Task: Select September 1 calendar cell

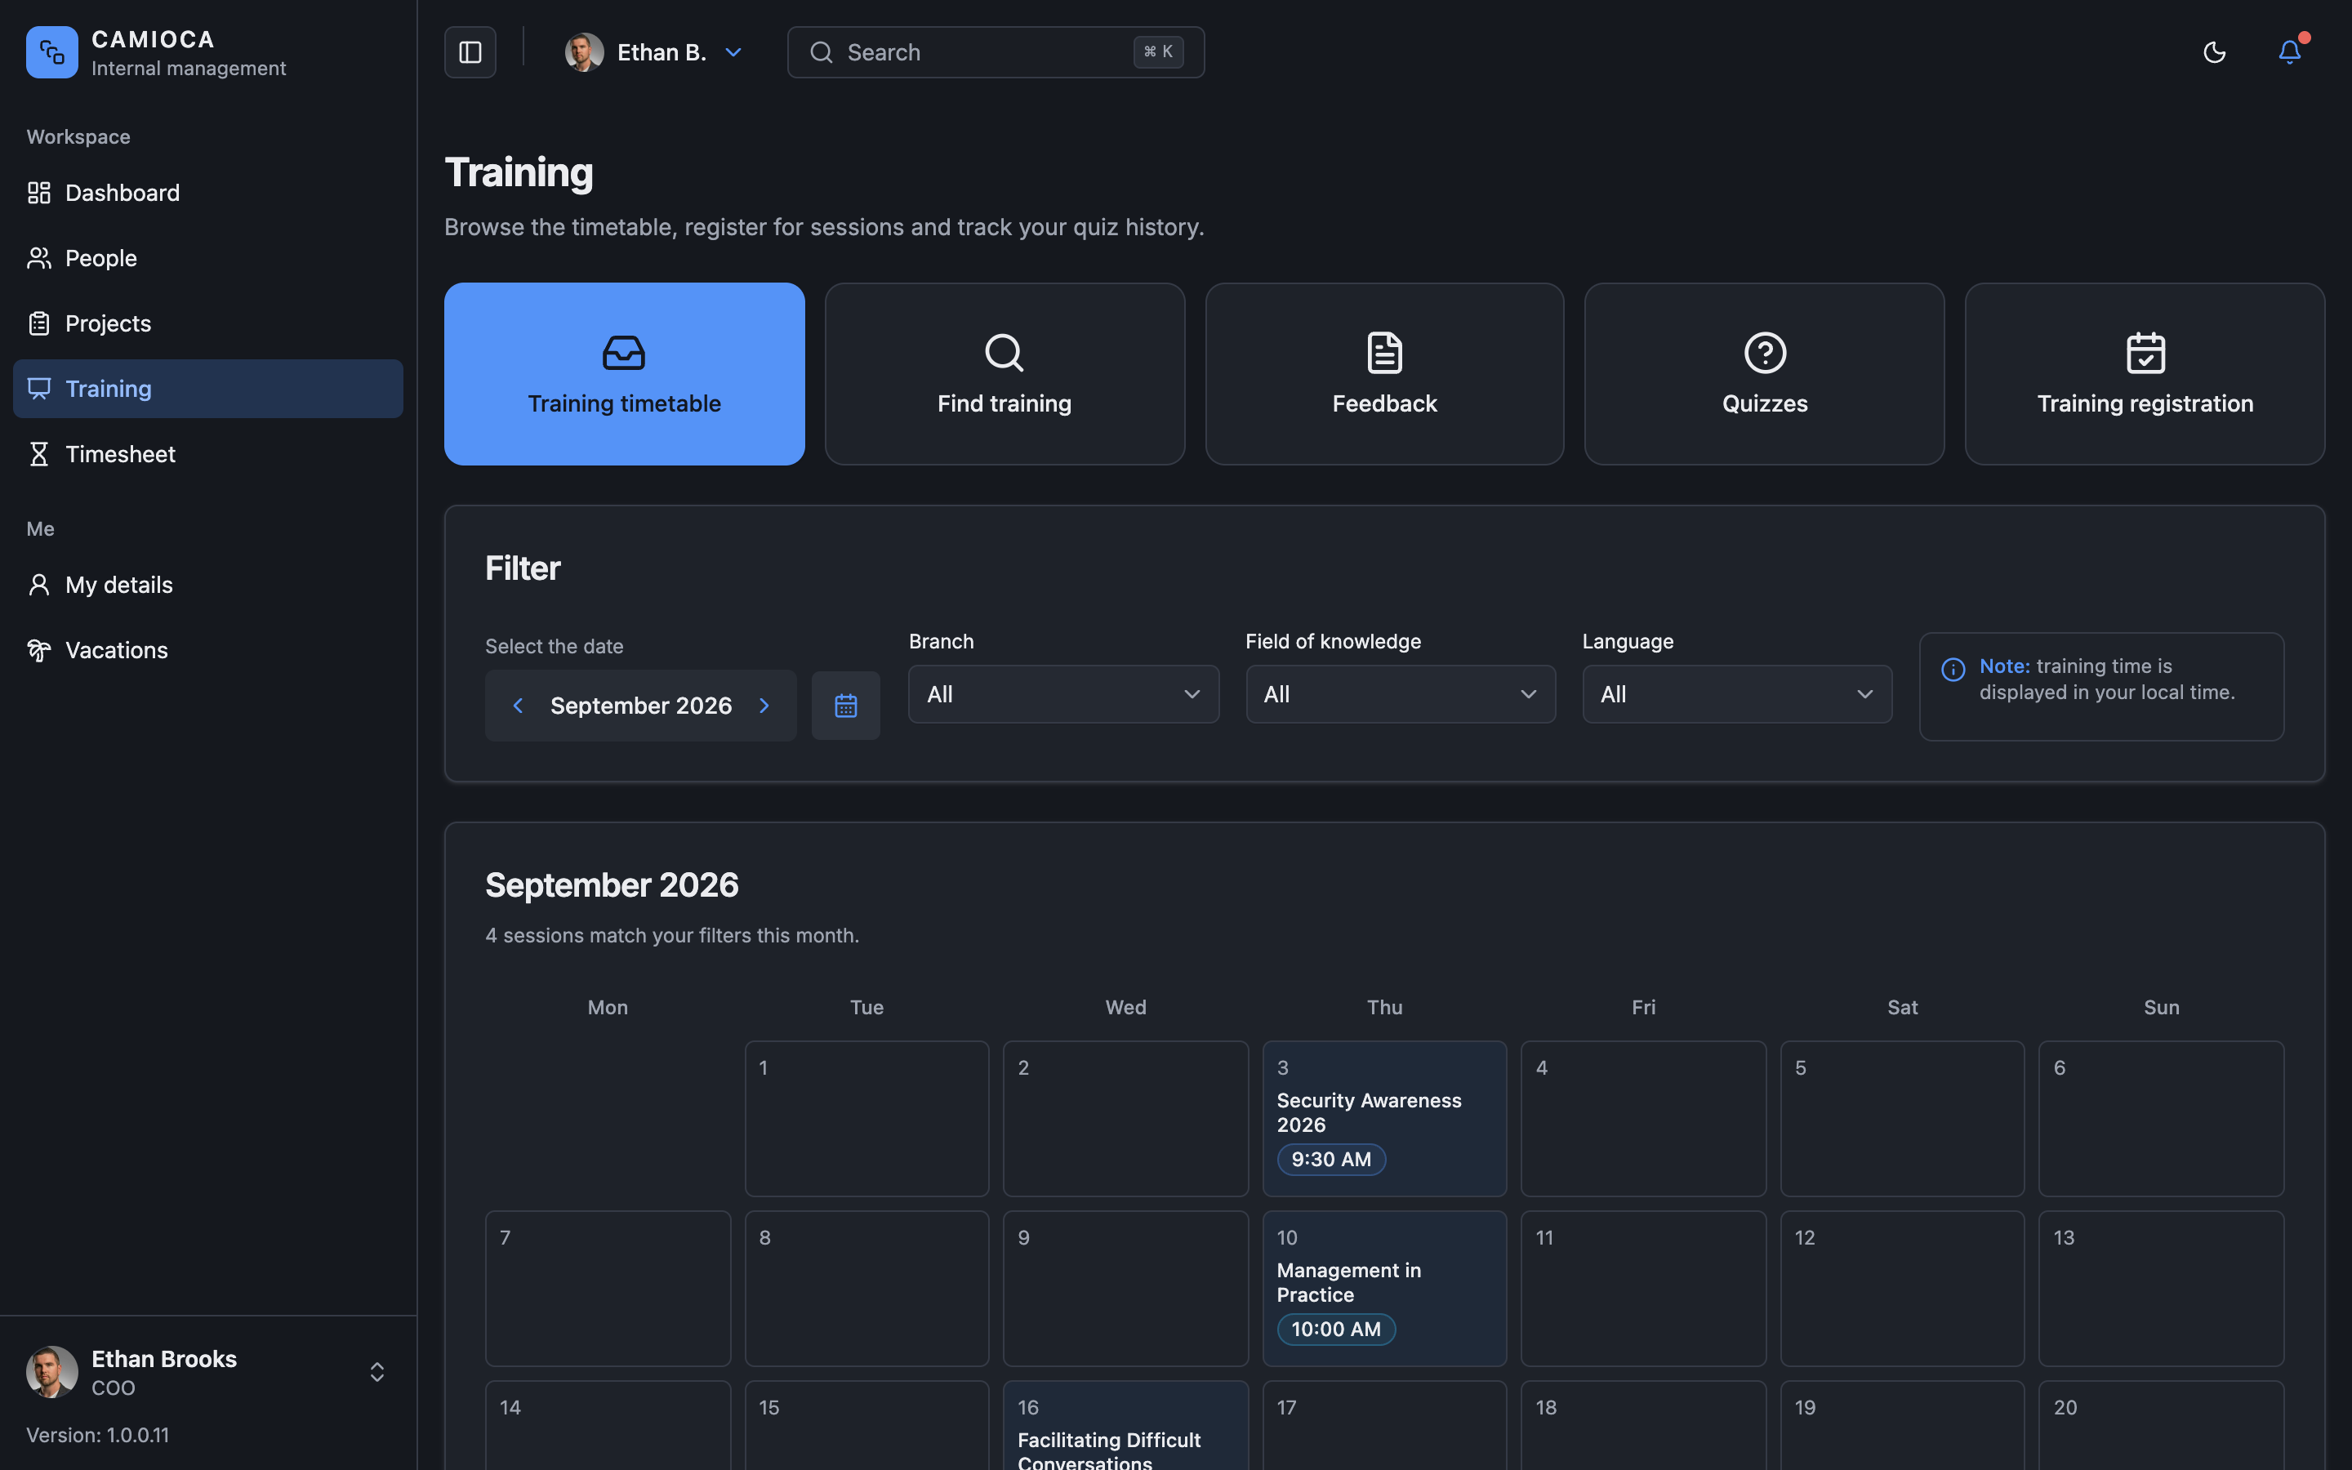Action: point(866,1119)
